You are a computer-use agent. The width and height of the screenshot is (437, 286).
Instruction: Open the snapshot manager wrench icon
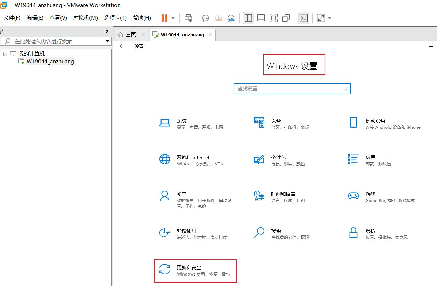231,18
